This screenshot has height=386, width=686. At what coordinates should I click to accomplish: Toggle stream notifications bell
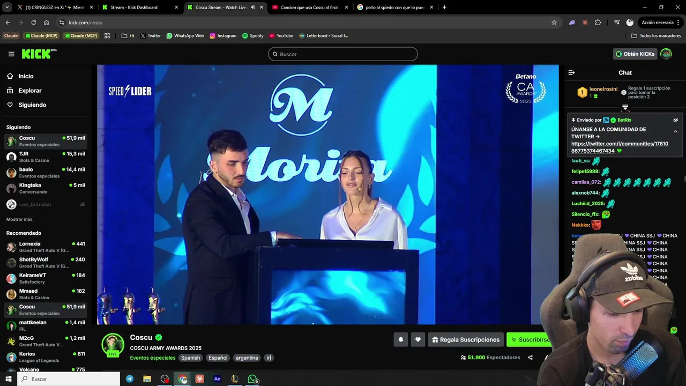coord(400,339)
